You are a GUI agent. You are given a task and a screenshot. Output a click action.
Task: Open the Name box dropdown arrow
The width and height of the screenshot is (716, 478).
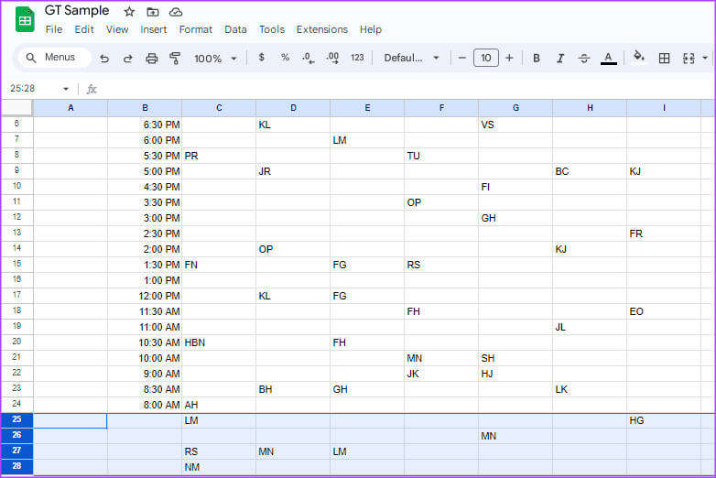point(66,89)
